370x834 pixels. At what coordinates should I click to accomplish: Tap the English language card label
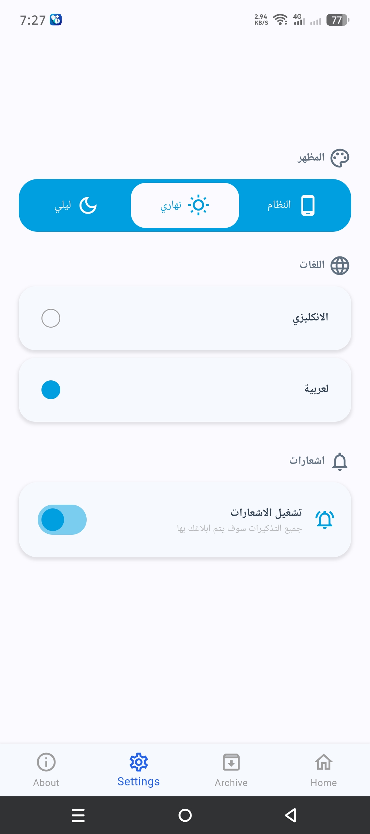coord(310,318)
